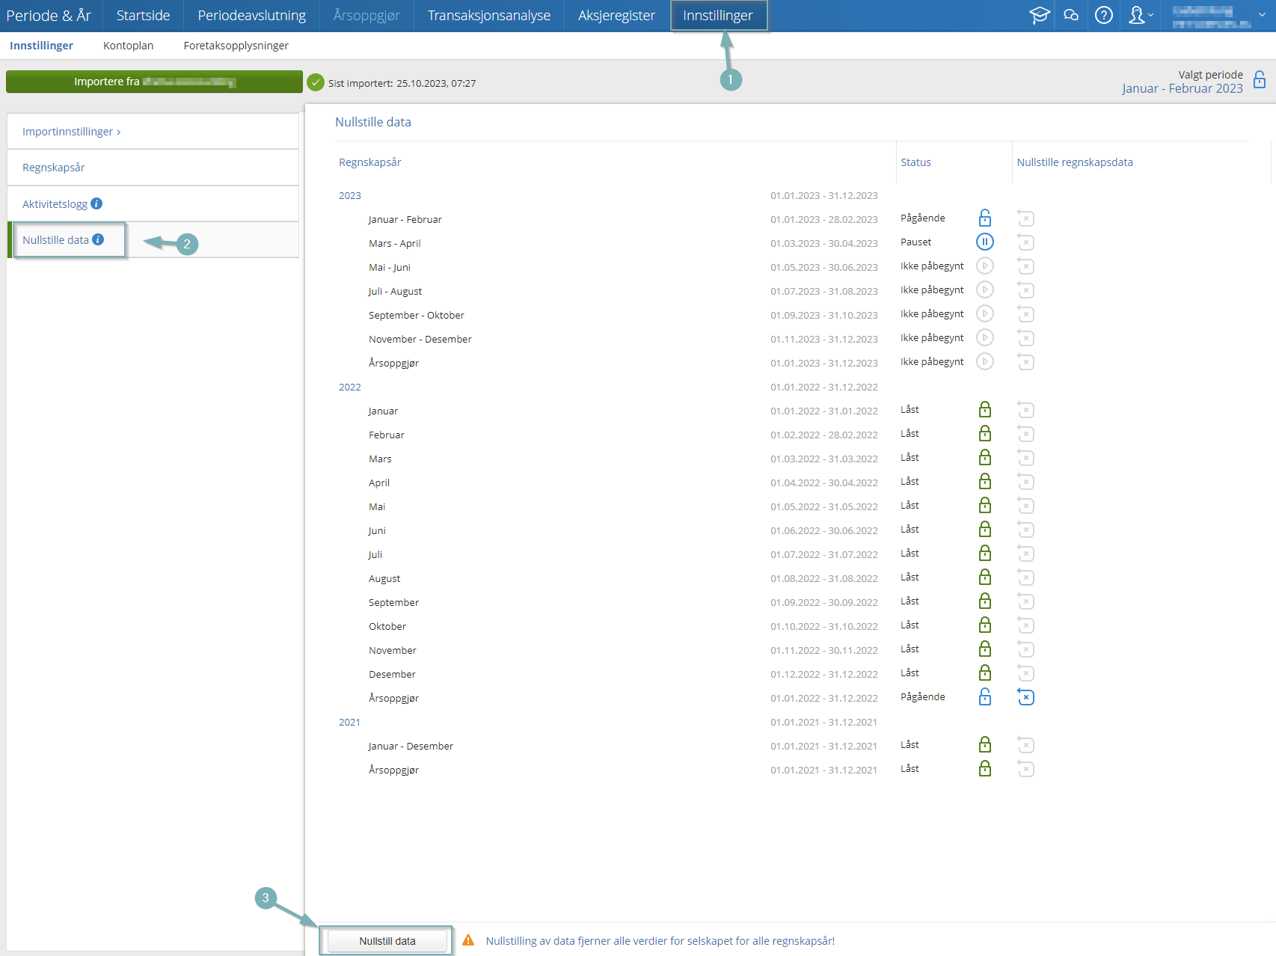The image size is (1276, 956).
Task: Click the lock icon for August 2022
Action: pyautogui.click(x=985, y=577)
